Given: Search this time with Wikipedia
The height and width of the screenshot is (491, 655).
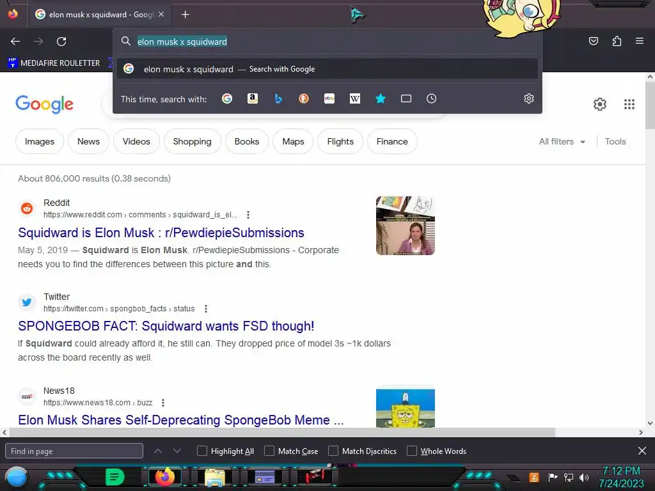Looking at the screenshot, I should click(x=354, y=98).
